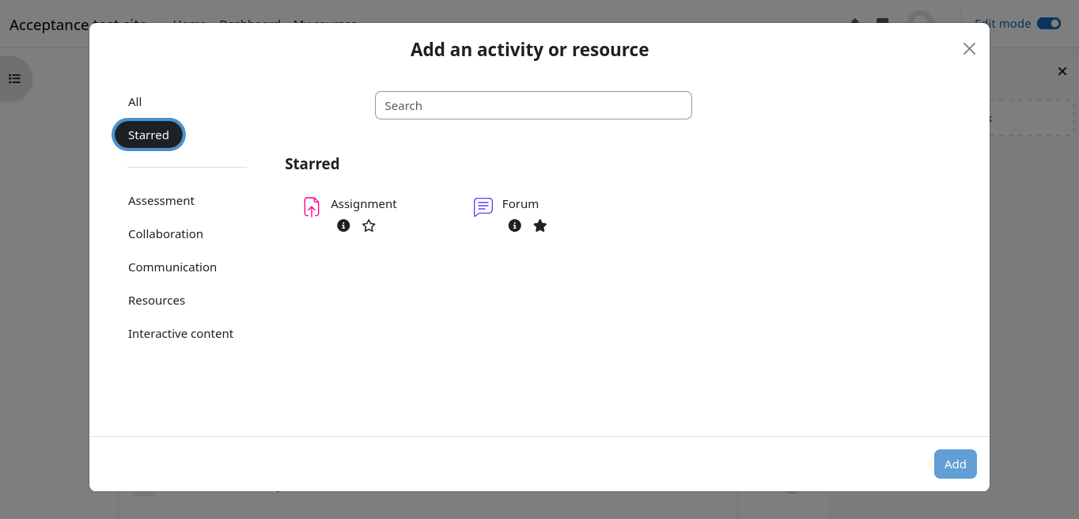
Task: Click the Forum activity icon
Action: [x=483, y=206]
